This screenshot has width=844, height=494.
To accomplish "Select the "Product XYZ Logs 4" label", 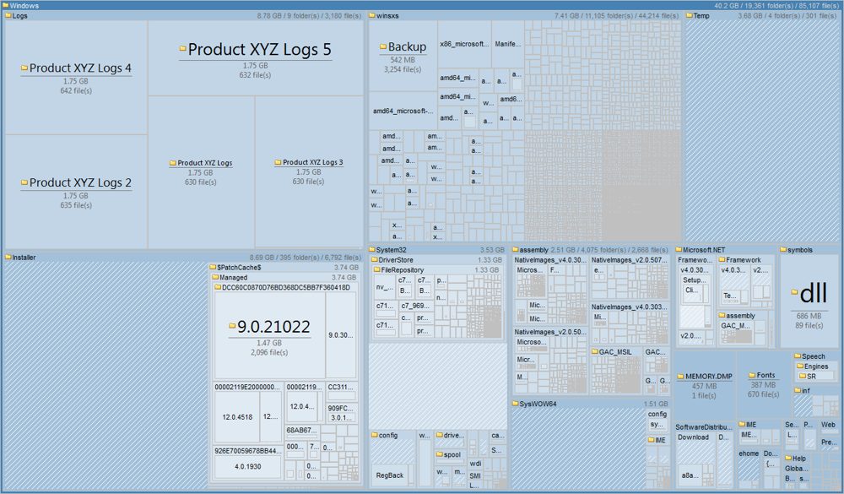I will (x=80, y=68).
